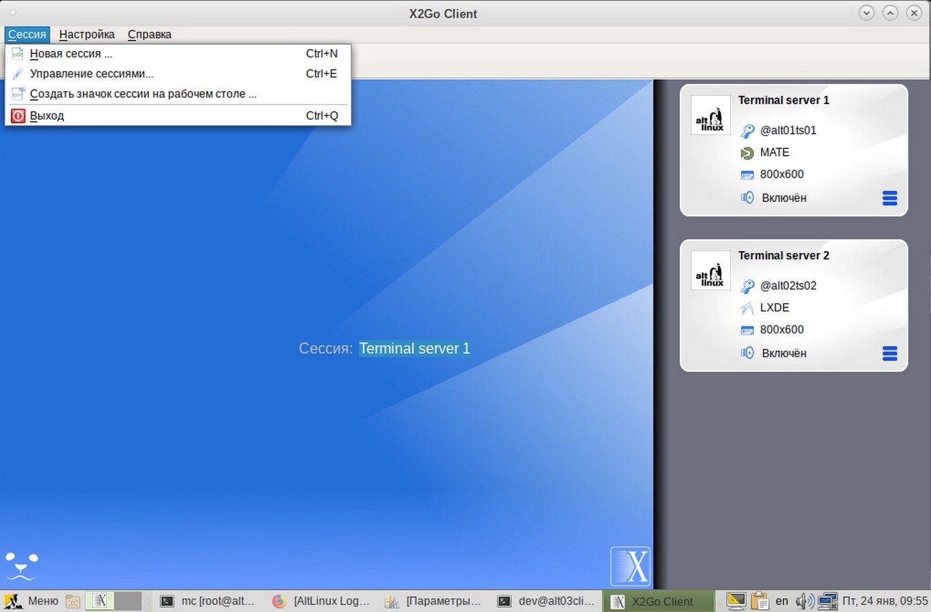Viewport: 931px width, 612px height.
Task: Click the Terminal server 1 title
Action: click(x=783, y=100)
